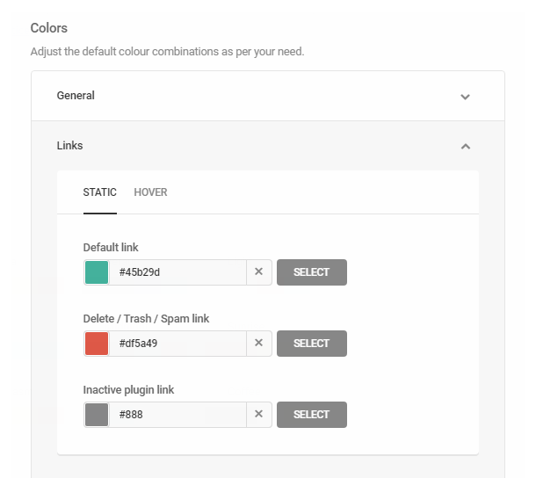The height and width of the screenshot is (478, 536).
Task: Click the Links section title
Action: (x=69, y=146)
